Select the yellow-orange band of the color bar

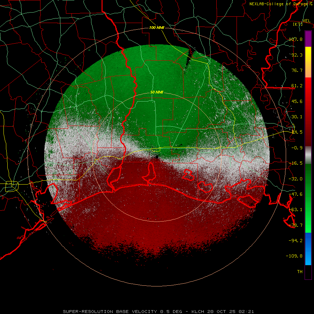click(x=308, y=62)
